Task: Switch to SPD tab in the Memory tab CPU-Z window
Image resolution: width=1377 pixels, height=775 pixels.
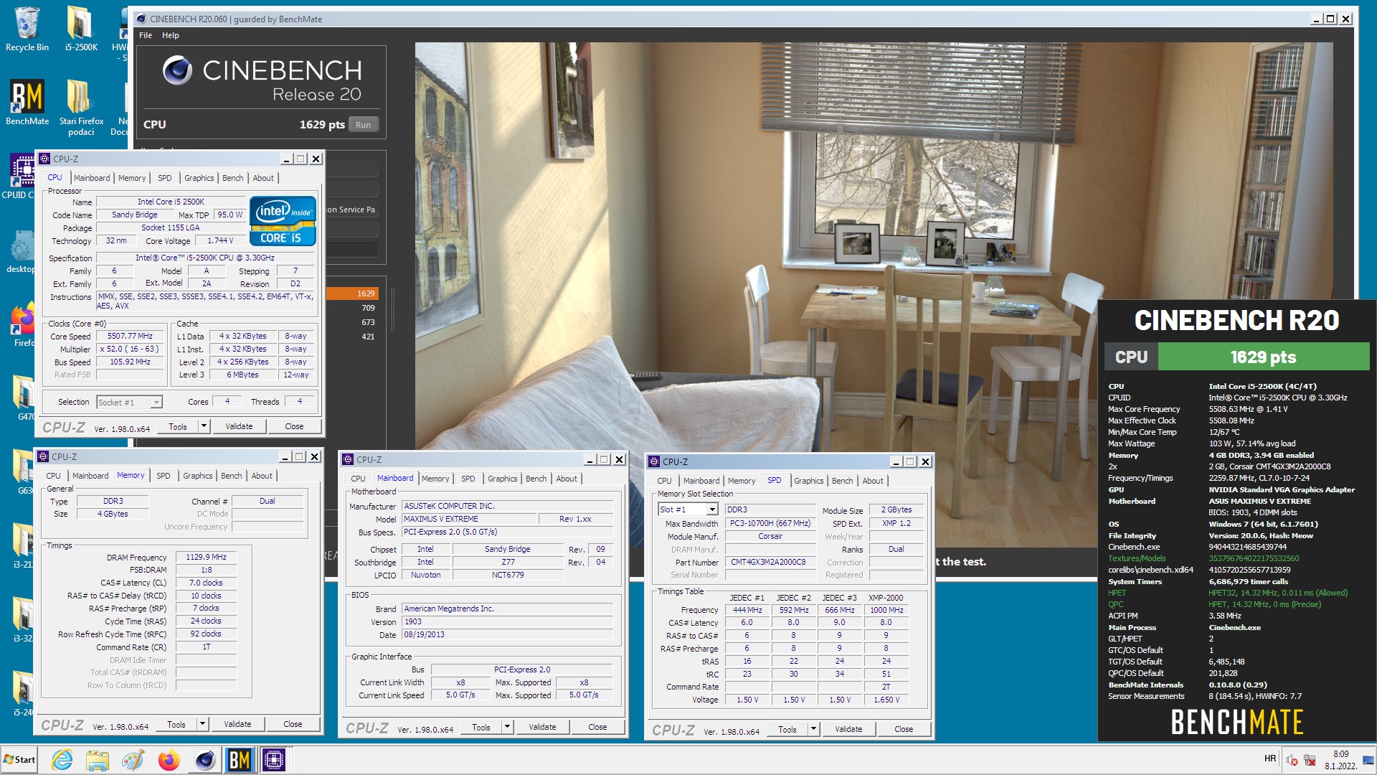Action: pyautogui.click(x=164, y=476)
